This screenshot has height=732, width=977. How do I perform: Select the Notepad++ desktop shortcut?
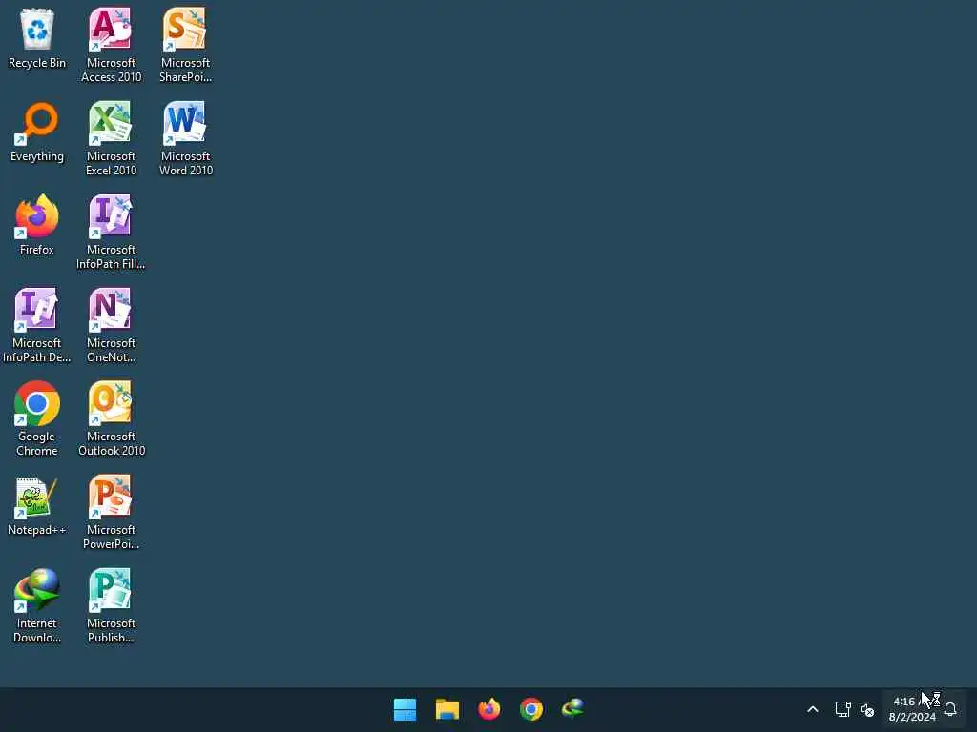pyautogui.click(x=37, y=505)
